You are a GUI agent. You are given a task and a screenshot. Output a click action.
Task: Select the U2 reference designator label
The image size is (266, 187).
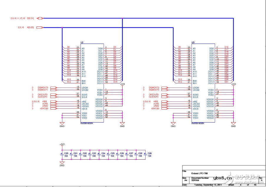pyautogui.click(x=82, y=43)
